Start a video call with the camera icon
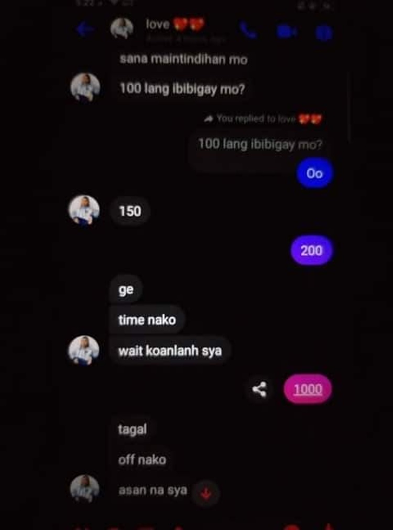The height and width of the screenshot is (530, 393). [x=287, y=32]
